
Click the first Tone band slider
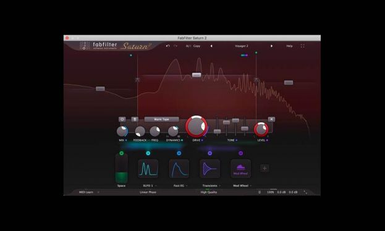point(217,132)
